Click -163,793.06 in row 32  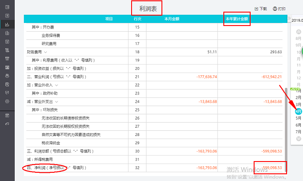click(206, 168)
